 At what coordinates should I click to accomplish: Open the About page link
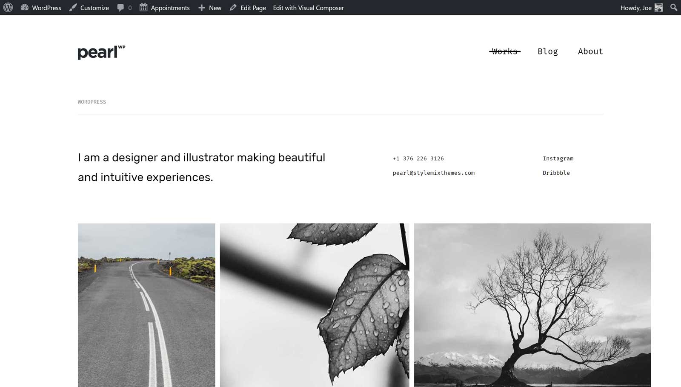pos(590,51)
